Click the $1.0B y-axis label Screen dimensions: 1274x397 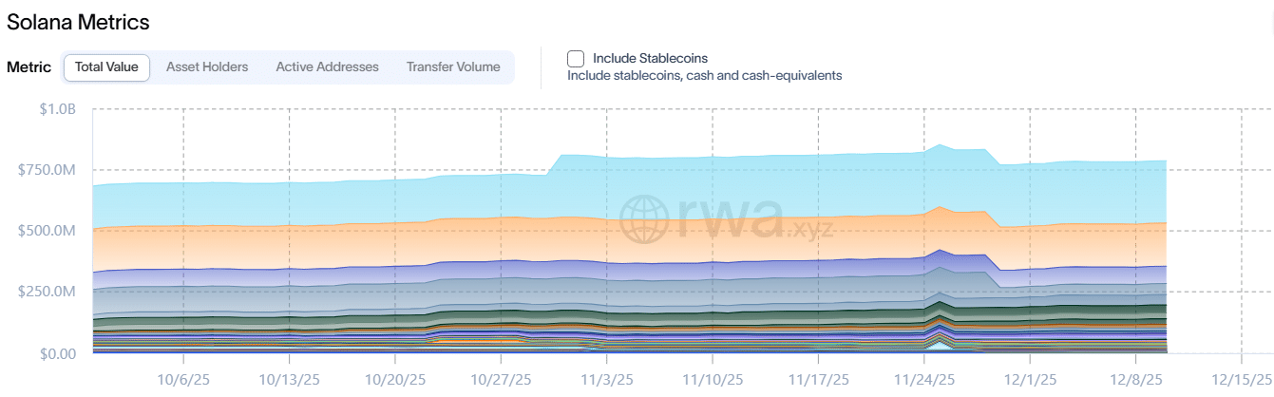click(56, 109)
